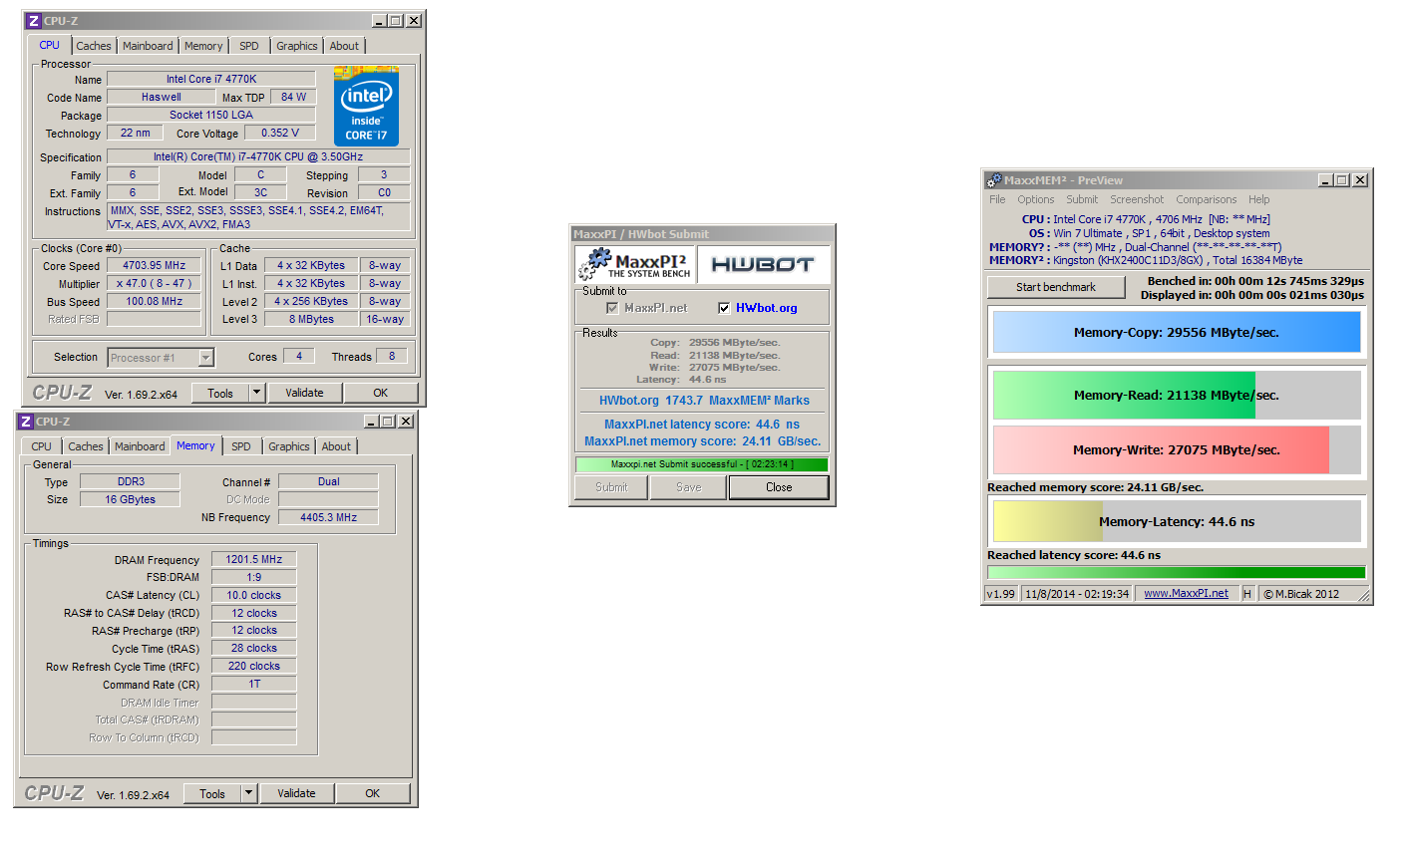Click the Intel Core i7 logo badge

(x=366, y=107)
